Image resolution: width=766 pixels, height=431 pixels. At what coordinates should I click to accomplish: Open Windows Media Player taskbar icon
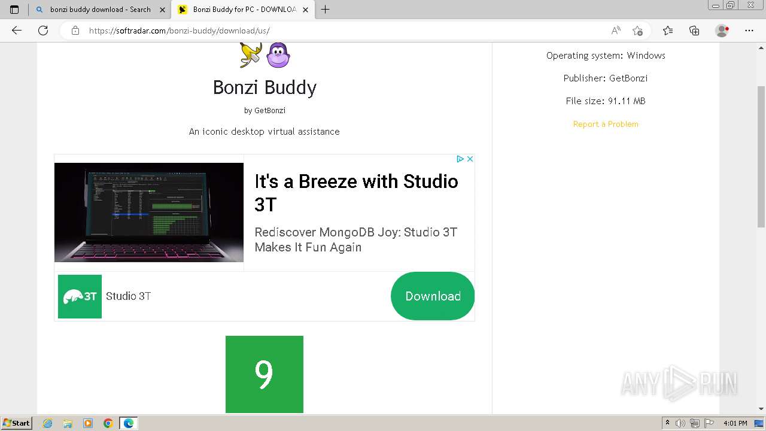[88, 423]
